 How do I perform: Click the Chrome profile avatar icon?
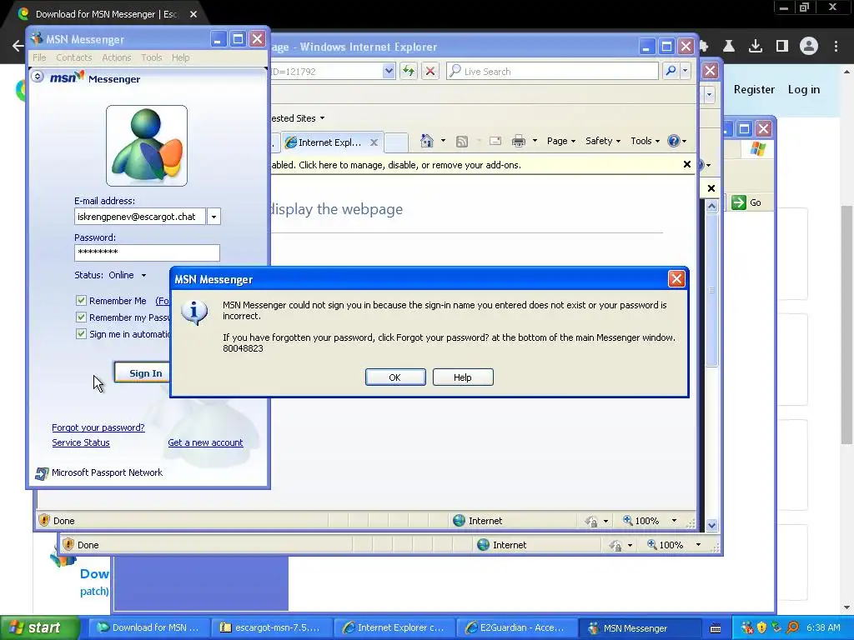point(809,47)
